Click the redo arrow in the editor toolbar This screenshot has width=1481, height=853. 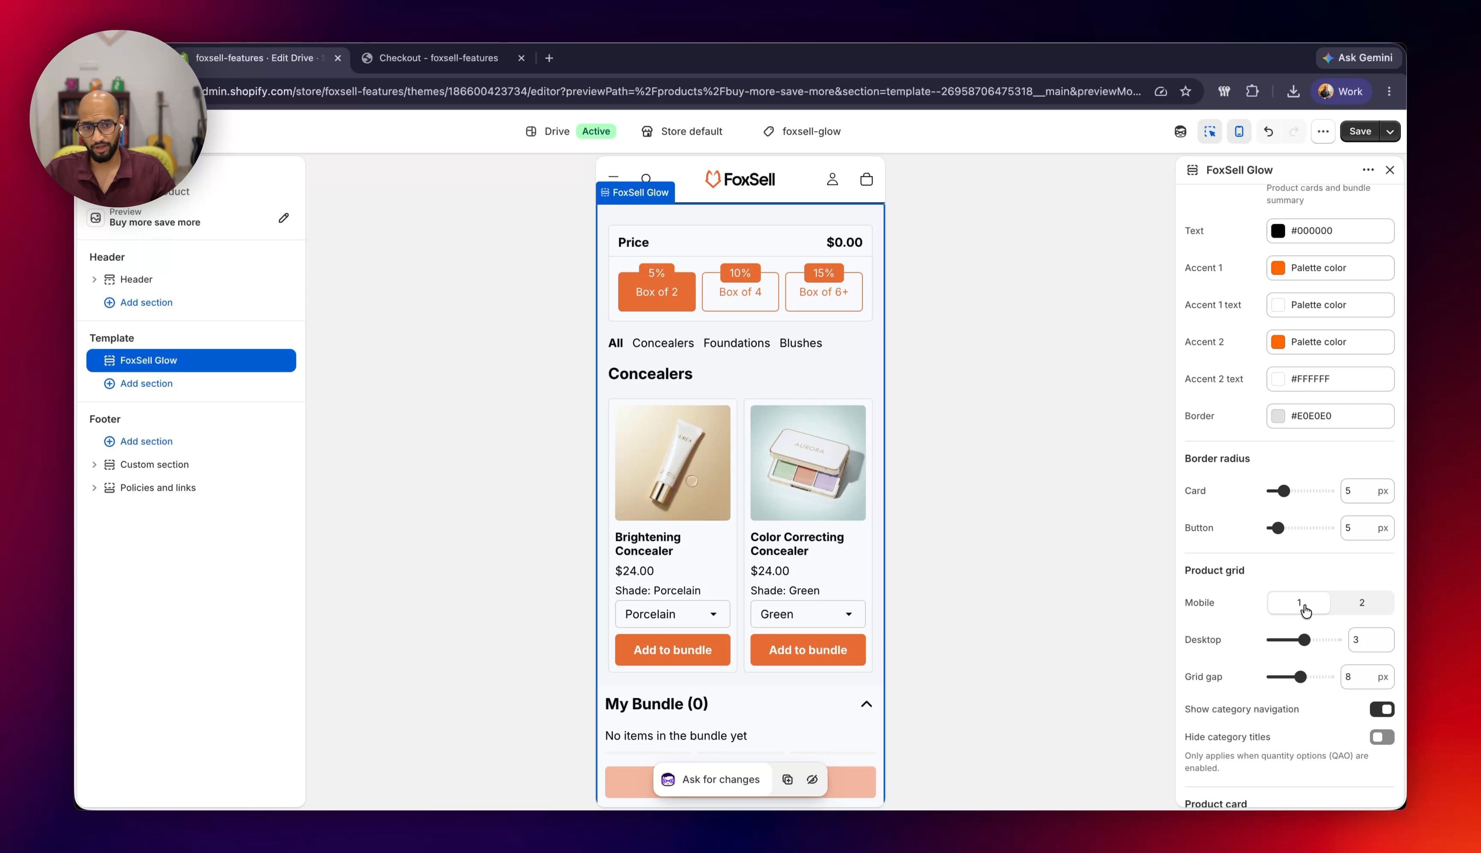pos(1294,131)
